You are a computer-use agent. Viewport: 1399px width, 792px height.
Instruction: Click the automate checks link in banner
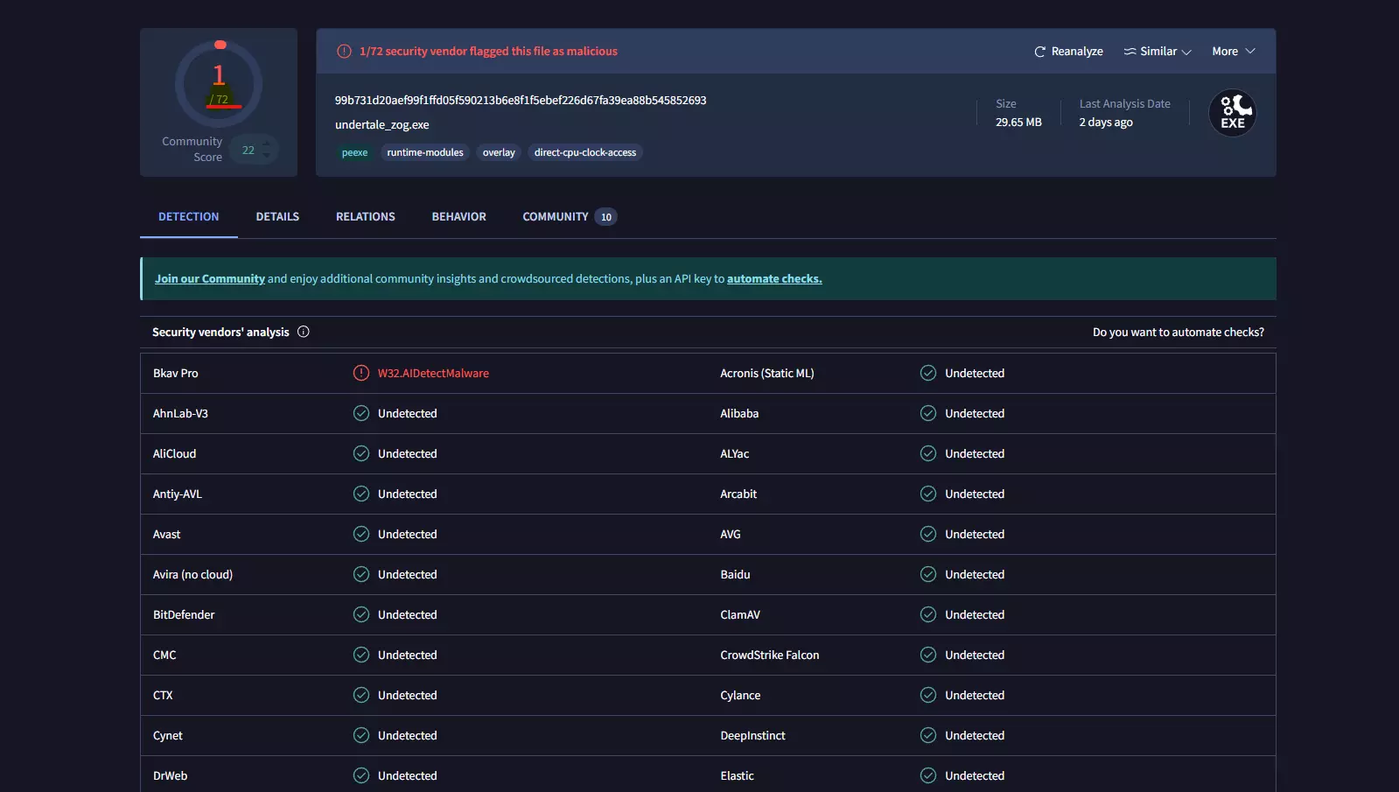(774, 279)
